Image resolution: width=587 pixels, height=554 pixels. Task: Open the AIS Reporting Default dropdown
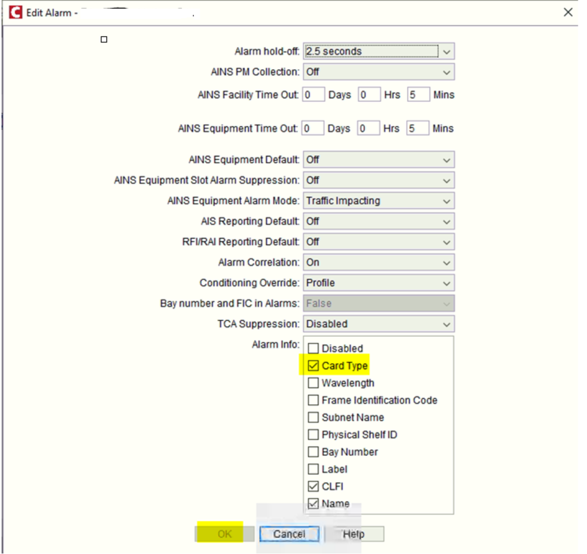coord(447,221)
